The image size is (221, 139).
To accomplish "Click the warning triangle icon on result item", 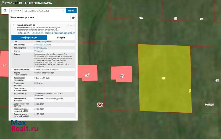I will click(68, 25).
